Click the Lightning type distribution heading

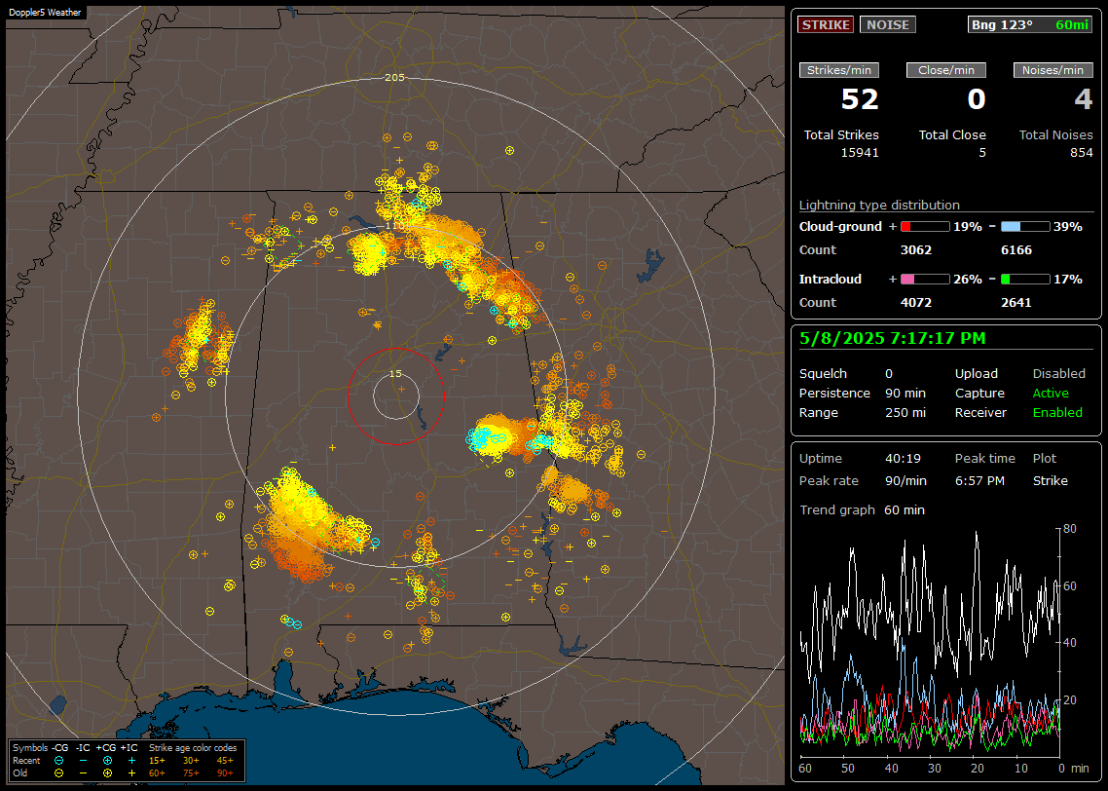point(879,205)
